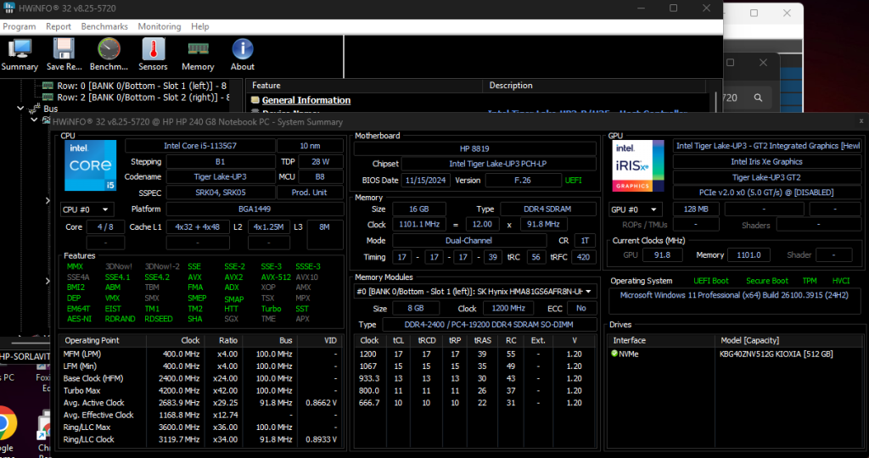Click the Description column header
This screenshot has height=458, width=869.
pos(594,86)
